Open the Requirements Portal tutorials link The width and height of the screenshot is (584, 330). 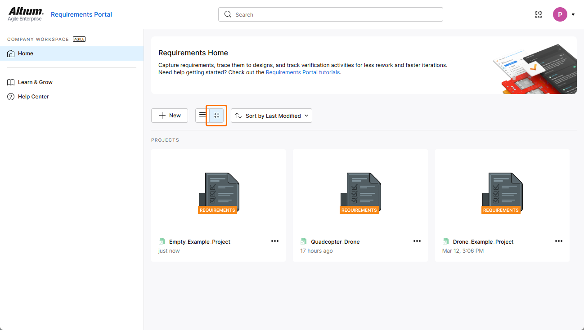point(302,72)
